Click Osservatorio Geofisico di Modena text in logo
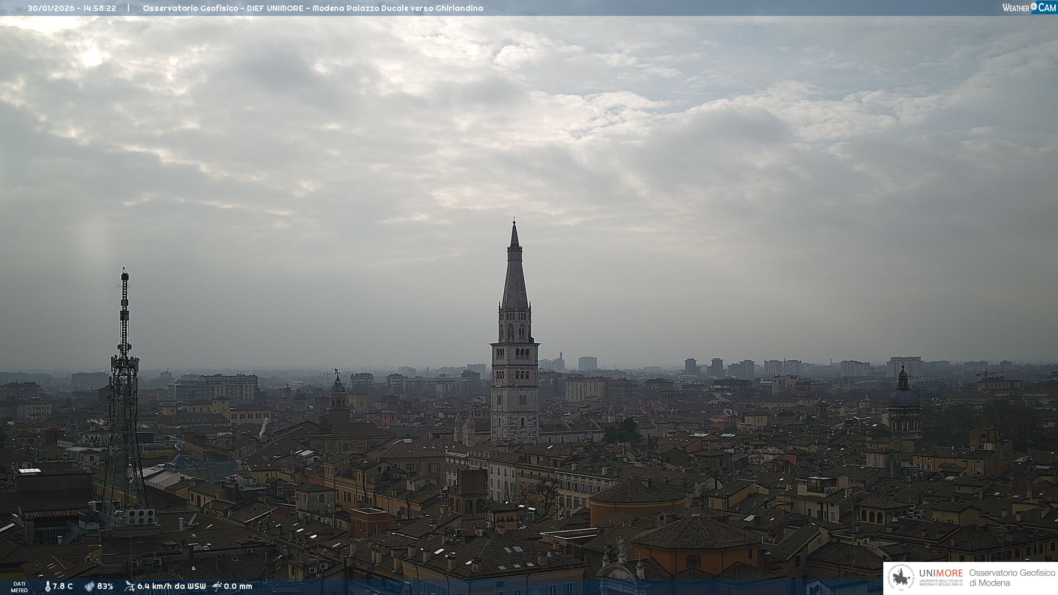The height and width of the screenshot is (595, 1058). tap(1012, 578)
